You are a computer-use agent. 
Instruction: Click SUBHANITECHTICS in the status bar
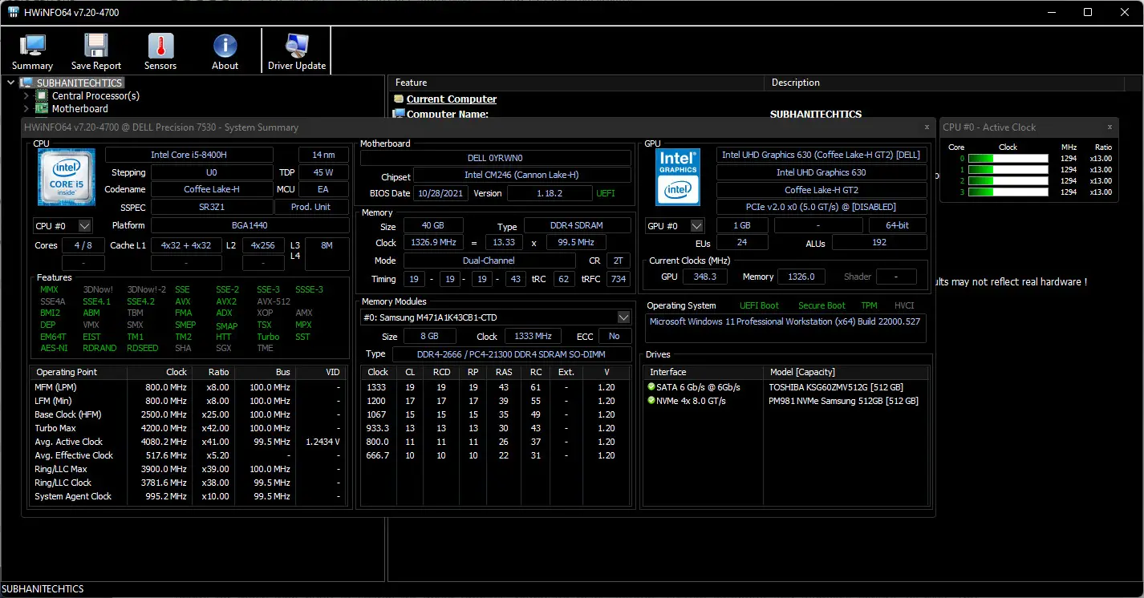click(x=43, y=589)
